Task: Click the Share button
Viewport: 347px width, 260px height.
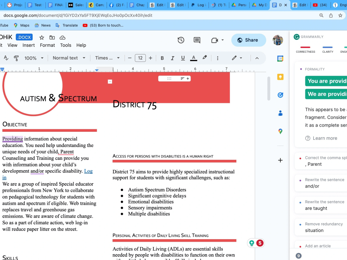Action: click(248, 40)
